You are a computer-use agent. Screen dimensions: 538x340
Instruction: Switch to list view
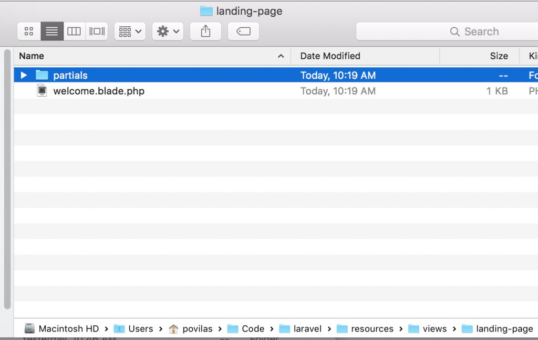(x=52, y=31)
